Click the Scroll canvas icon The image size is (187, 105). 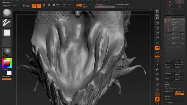point(157,19)
